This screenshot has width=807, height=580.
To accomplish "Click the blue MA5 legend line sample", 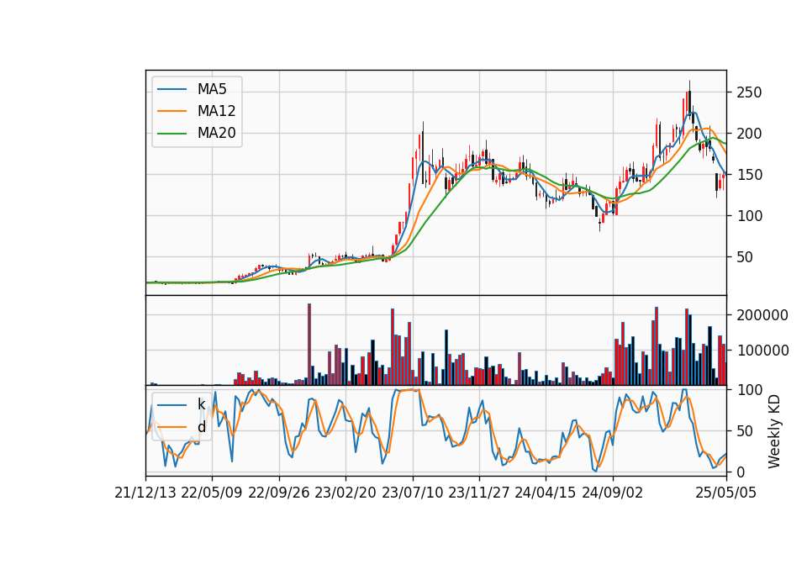I will tap(171, 90).
